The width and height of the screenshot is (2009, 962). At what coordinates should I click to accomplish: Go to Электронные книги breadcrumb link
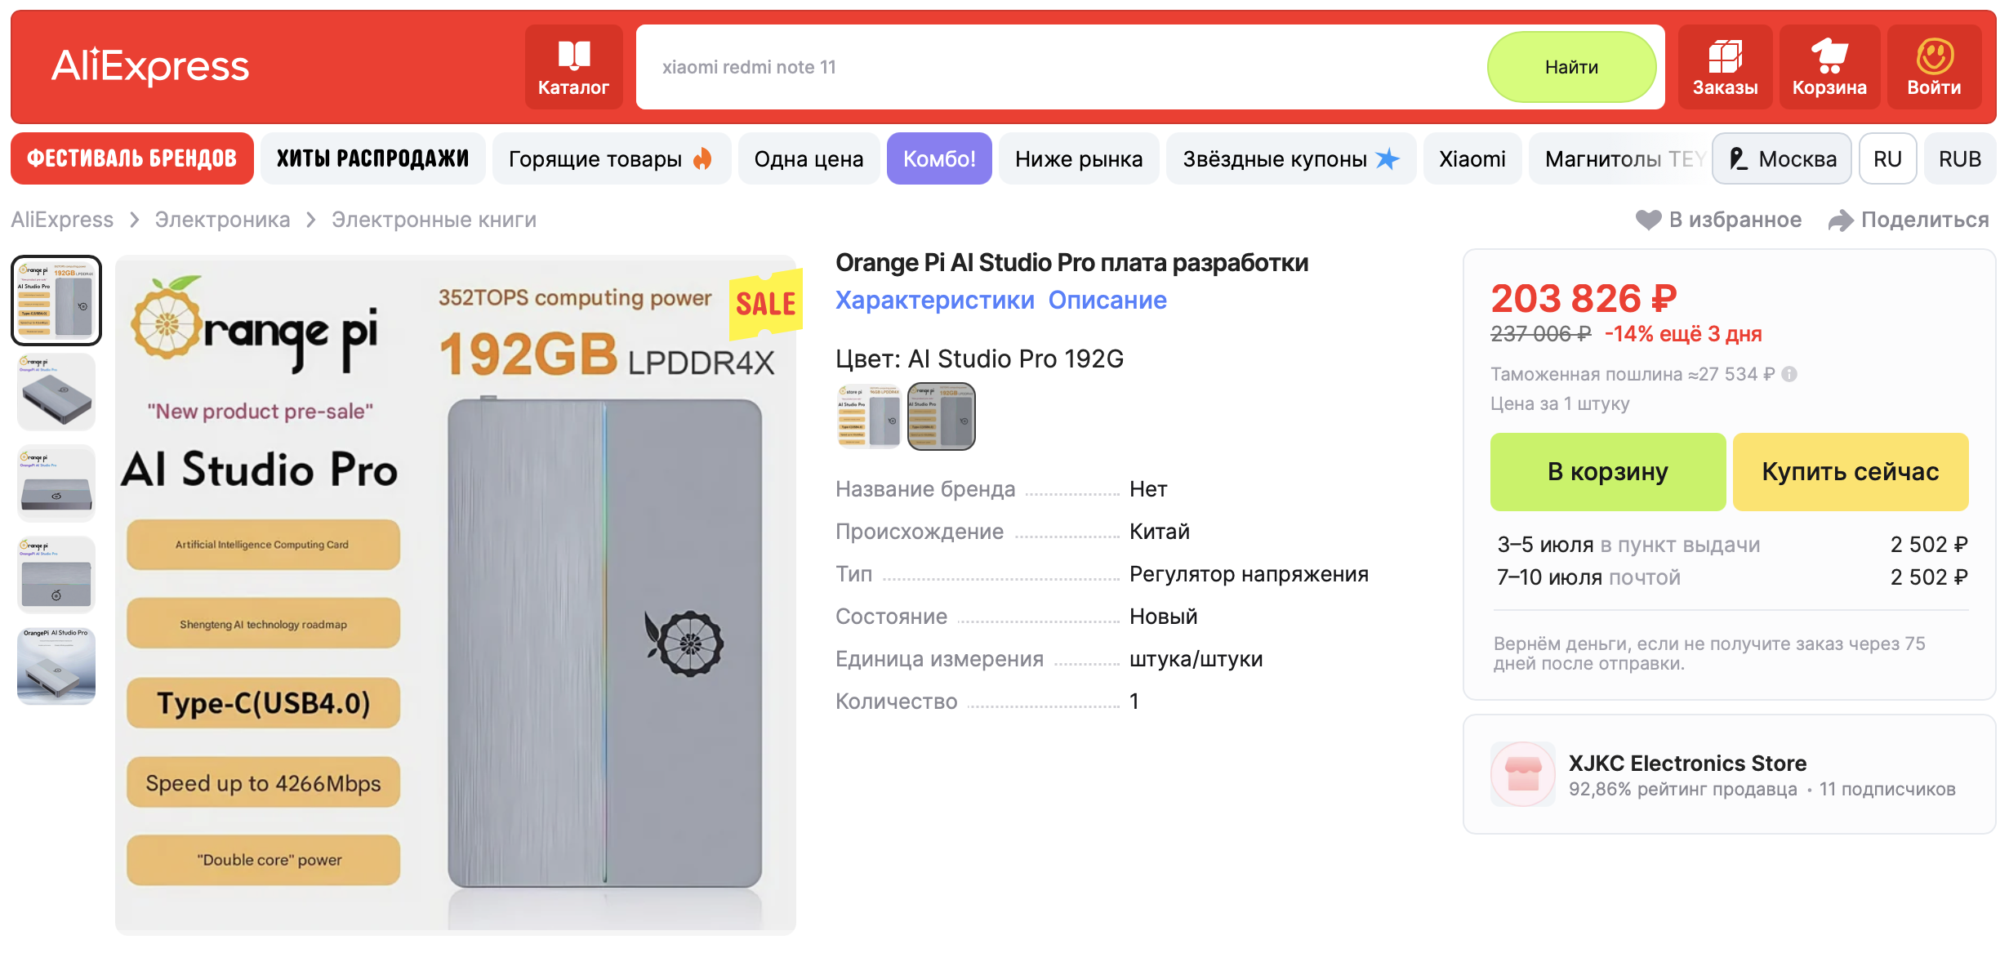coord(434,220)
